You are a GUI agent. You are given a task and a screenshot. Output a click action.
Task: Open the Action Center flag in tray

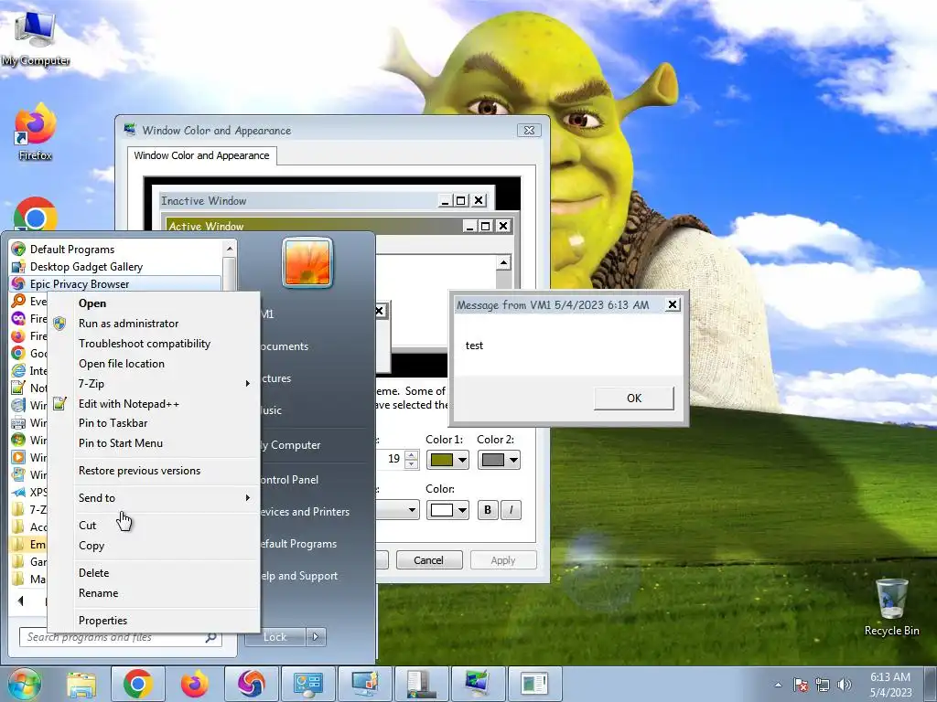click(x=801, y=685)
